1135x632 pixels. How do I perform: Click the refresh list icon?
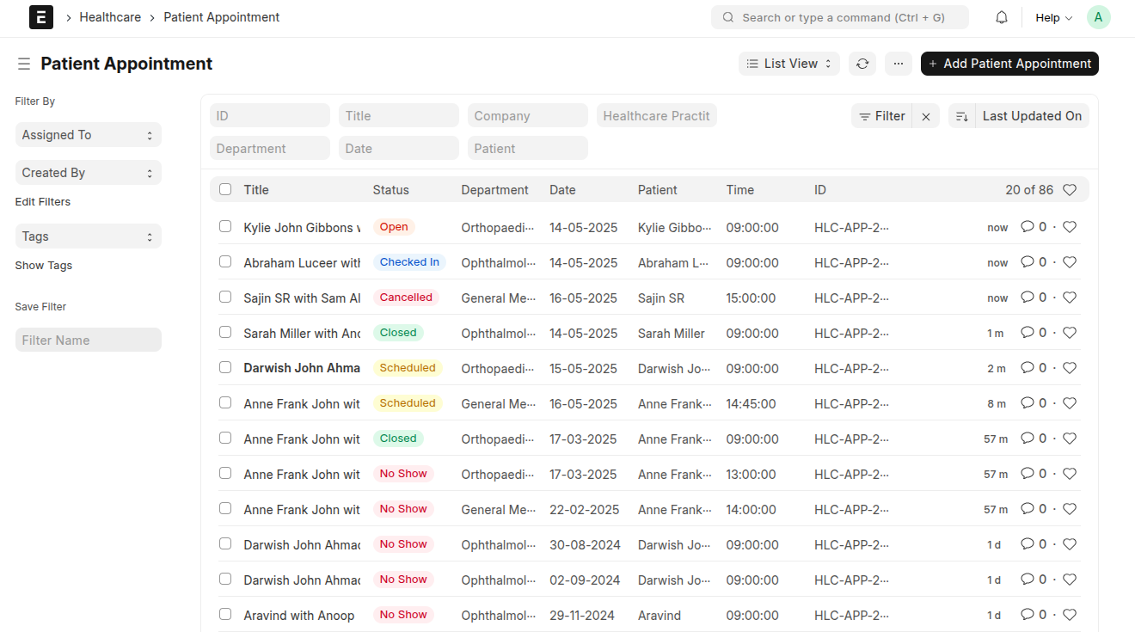(x=862, y=64)
